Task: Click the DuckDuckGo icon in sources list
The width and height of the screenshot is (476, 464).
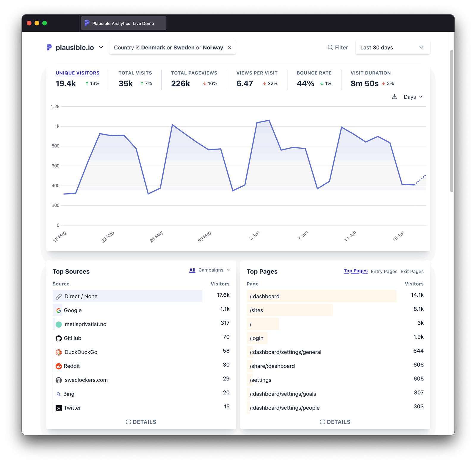Action: pos(59,352)
